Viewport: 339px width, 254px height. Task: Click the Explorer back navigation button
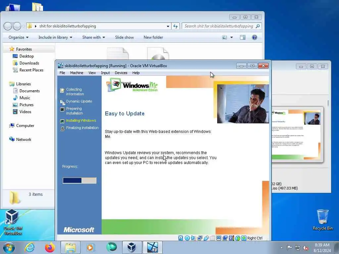(8, 26)
